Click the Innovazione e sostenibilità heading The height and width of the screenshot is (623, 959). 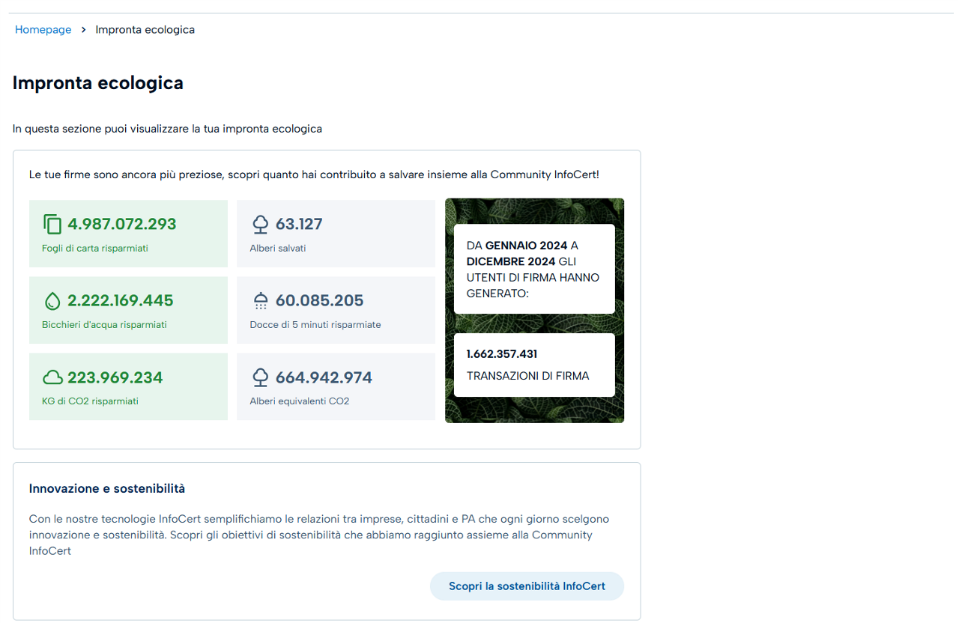pos(107,489)
